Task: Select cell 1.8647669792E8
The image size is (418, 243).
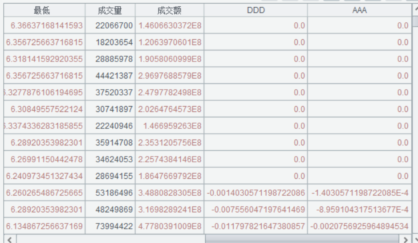Action: [170, 176]
